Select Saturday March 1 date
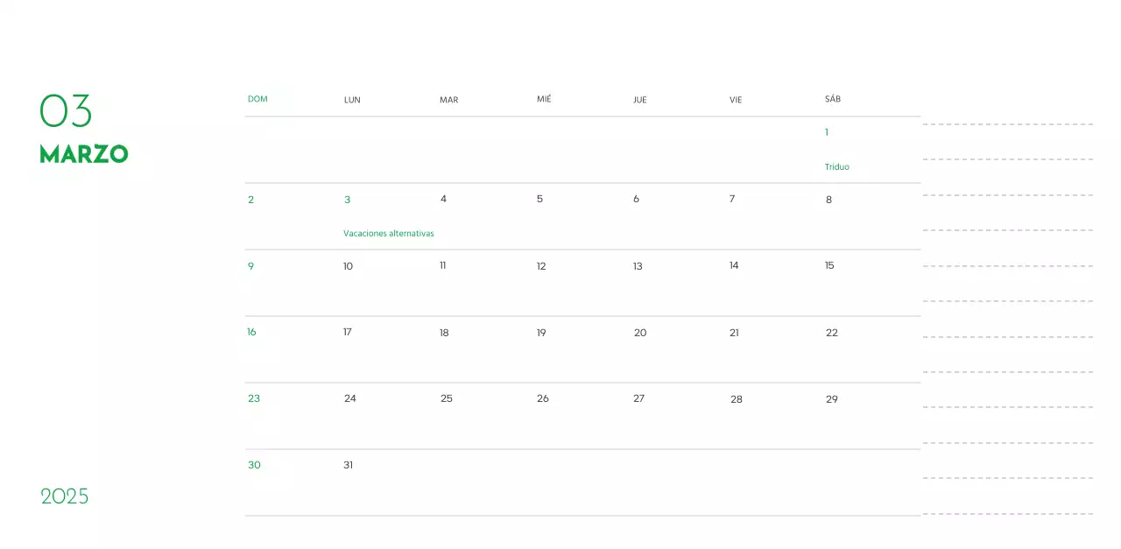The image size is (1121, 549). (826, 132)
